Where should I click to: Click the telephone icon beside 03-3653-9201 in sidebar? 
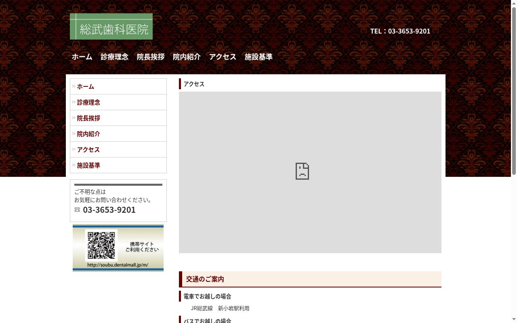click(x=77, y=210)
